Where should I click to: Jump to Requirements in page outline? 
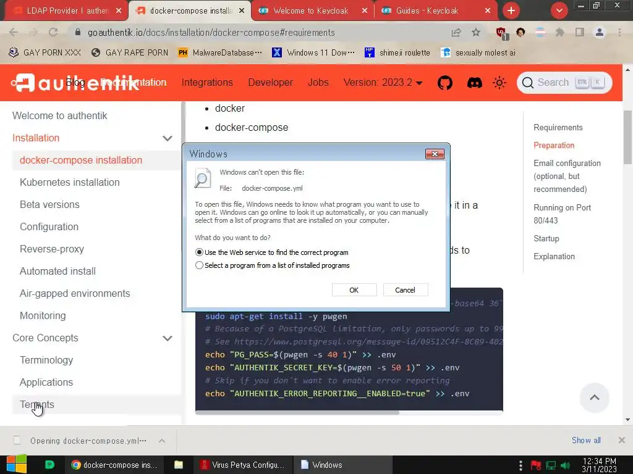(x=558, y=127)
